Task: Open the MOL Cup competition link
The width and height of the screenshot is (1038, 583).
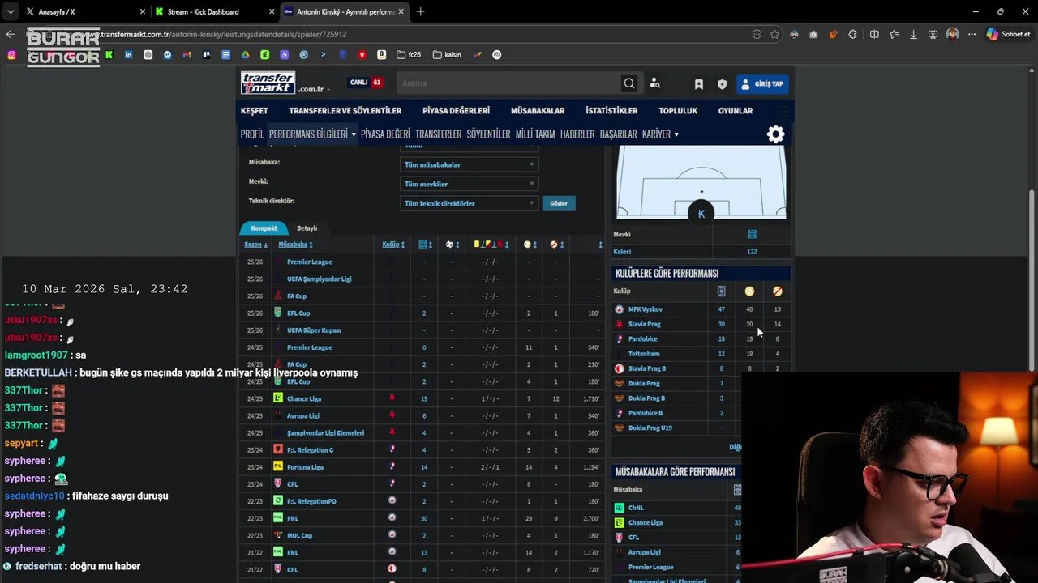Action: point(299,536)
